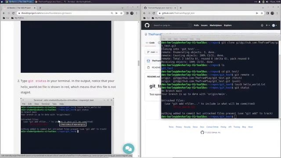Open Docs link in GitHub footer
The width and height of the screenshot is (281, 158).
click(202, 127)
